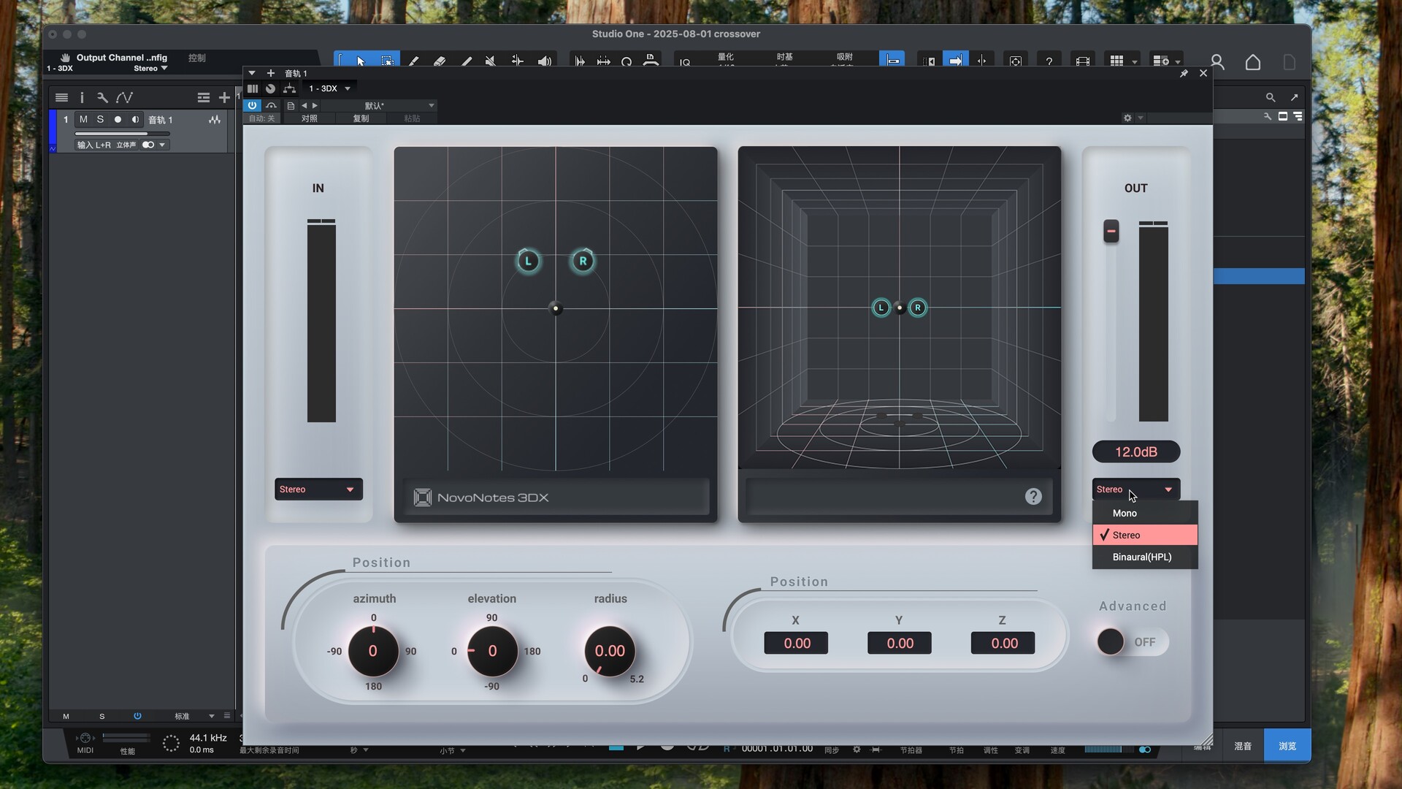This screenshot has height=789, width=1402.
Task: Open preset 默认 dropdown
Action: (378, 106)
